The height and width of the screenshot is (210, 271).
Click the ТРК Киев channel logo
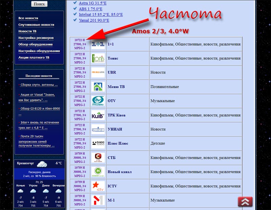(98, 115)
